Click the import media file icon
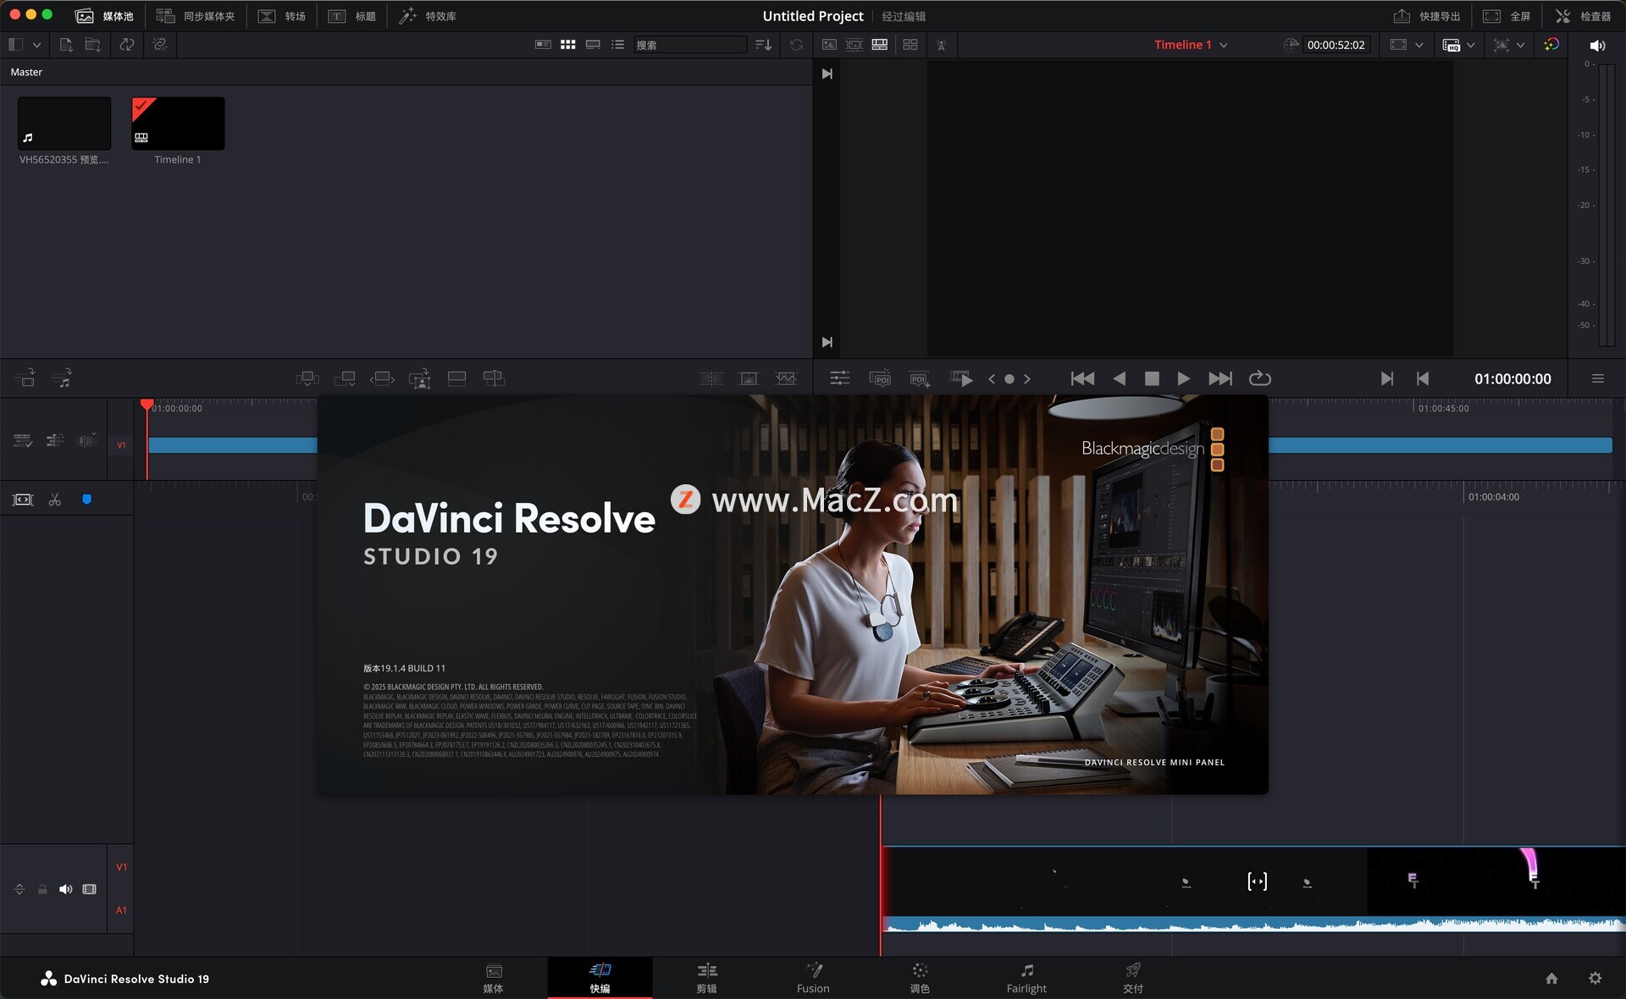The height and width of the screenshot is (999, 1626). 66,44
